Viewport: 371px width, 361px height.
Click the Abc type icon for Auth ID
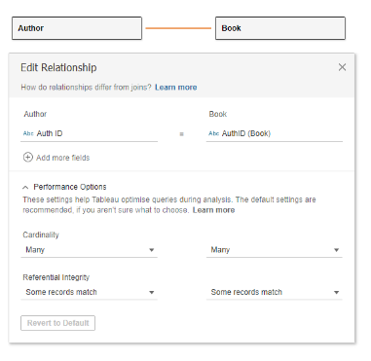coord(28,133)
